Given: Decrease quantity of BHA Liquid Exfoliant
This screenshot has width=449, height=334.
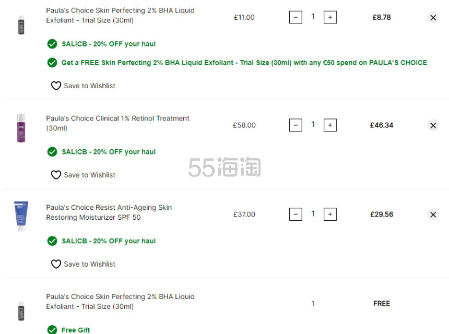Looking at the screenshot, I should 296,17.
